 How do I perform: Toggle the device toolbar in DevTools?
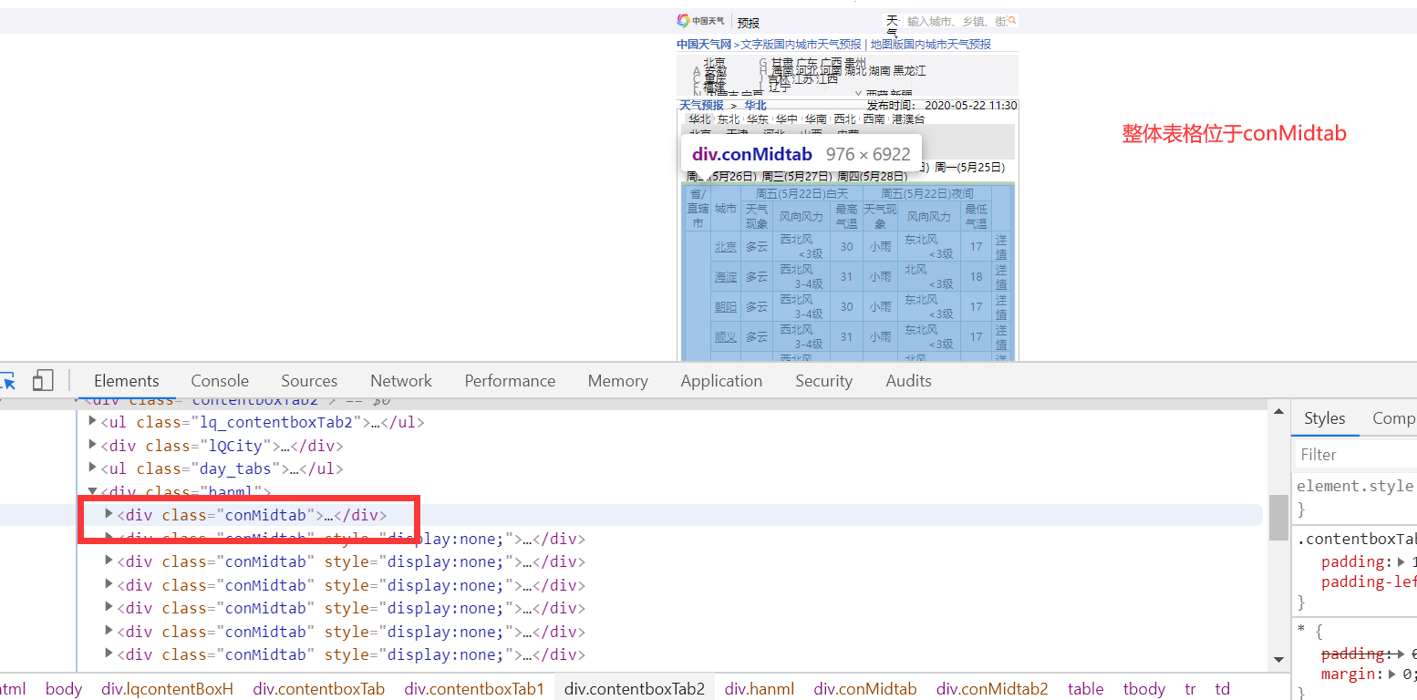click(42, 380)
